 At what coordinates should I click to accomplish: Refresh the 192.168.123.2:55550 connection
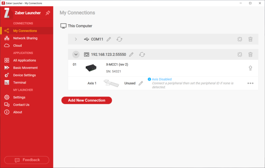click(142, 54)
